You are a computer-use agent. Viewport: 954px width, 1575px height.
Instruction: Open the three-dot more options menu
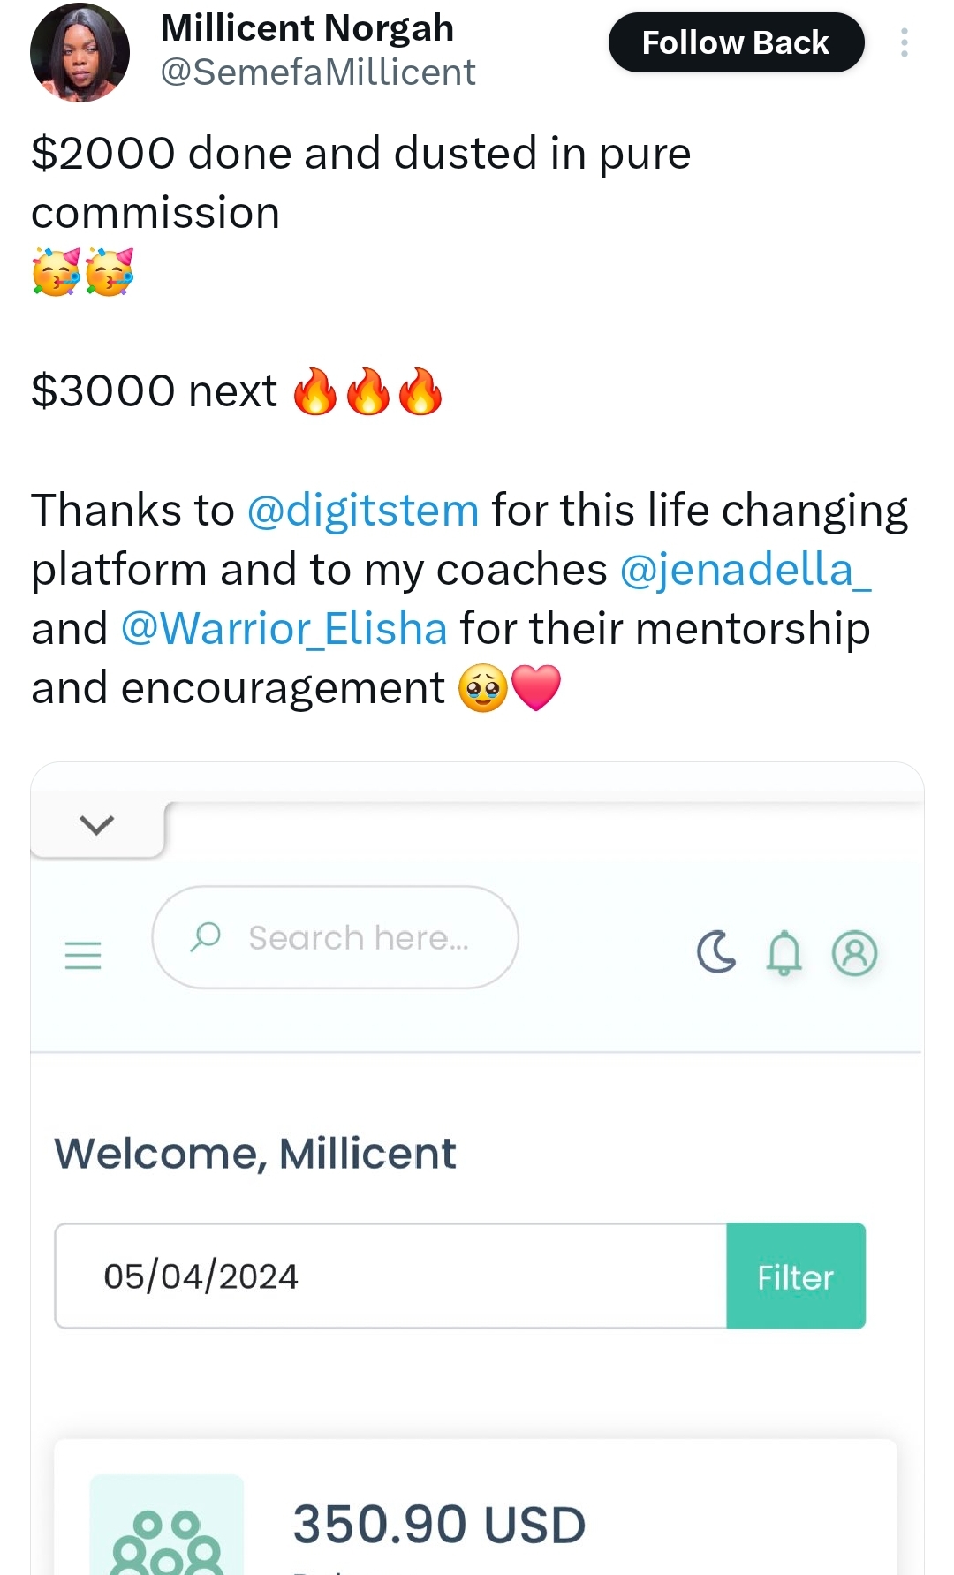[905, 42]
